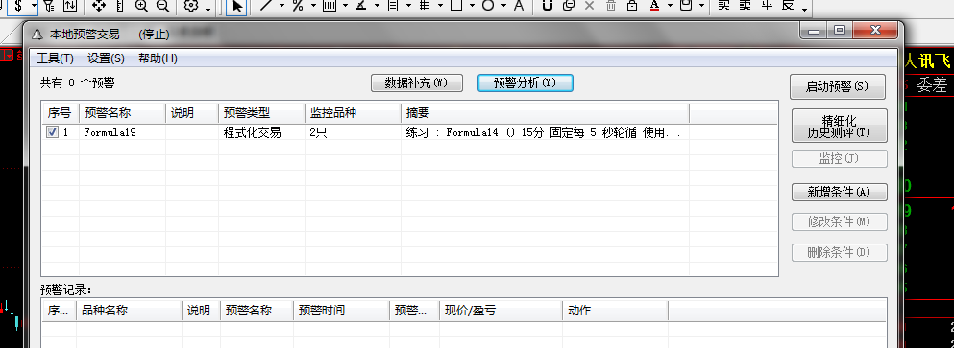Open the percent tool dropdown arrow
This screenshot has width=954, height=348.
click(x=313, y=7)
